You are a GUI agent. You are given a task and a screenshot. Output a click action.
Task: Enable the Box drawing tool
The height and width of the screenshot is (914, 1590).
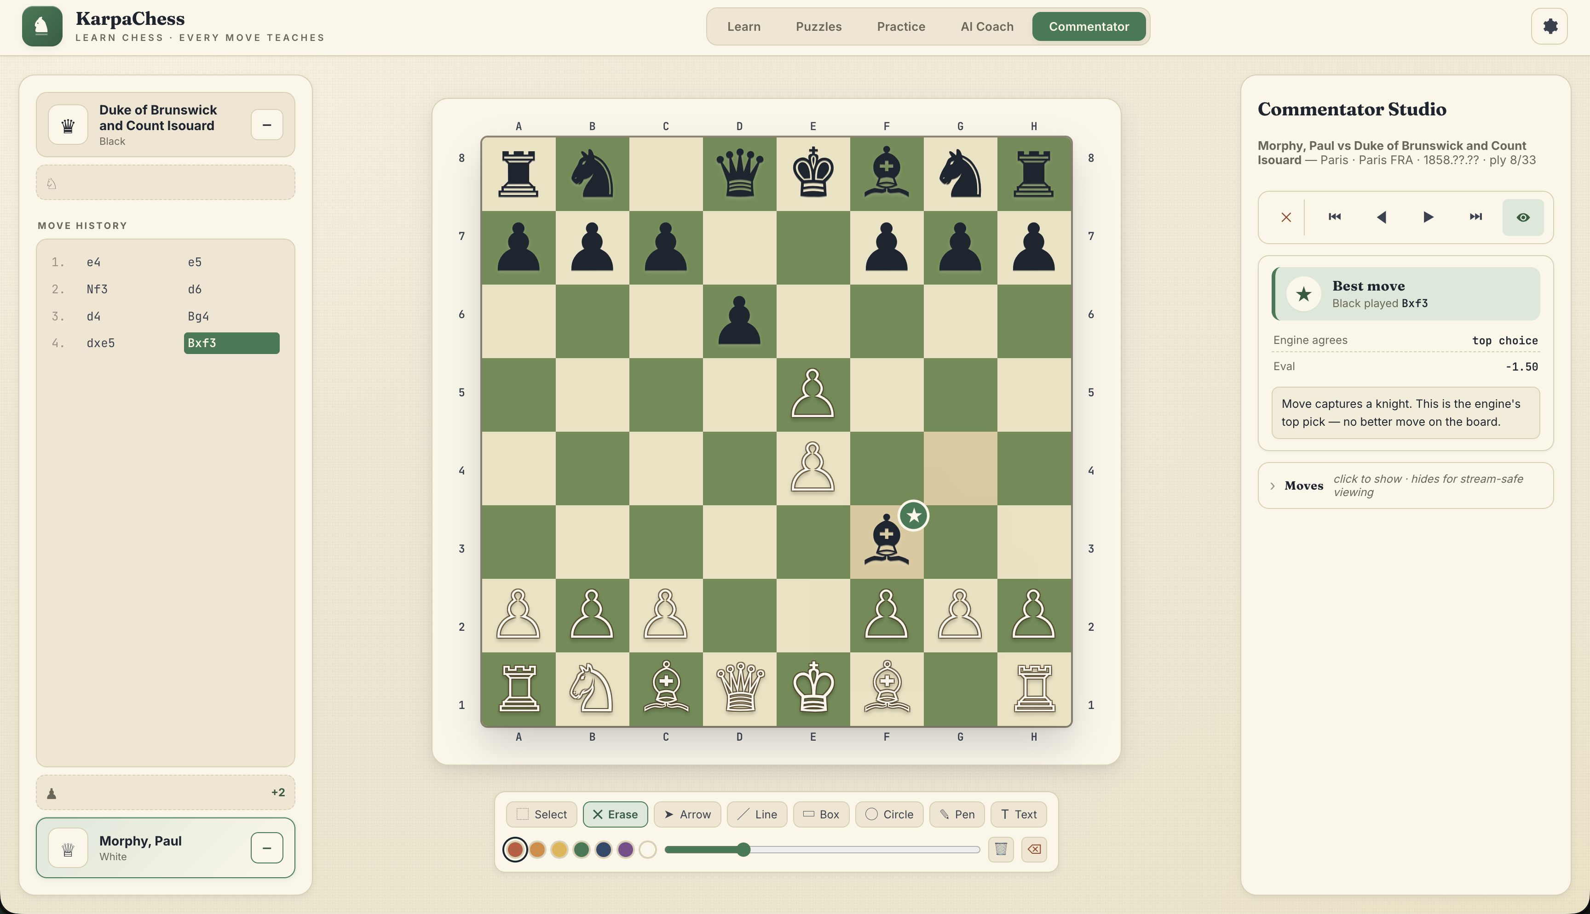pos(821,814)
